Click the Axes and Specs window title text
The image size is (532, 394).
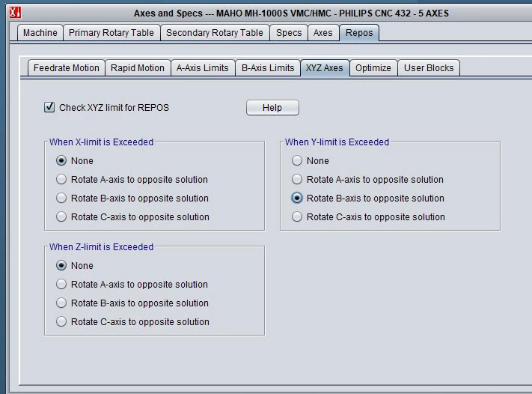point(291,13)
